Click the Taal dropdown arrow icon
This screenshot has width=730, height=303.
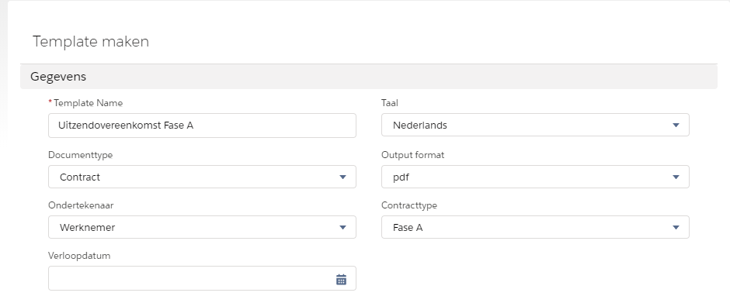tap(676, 125)
